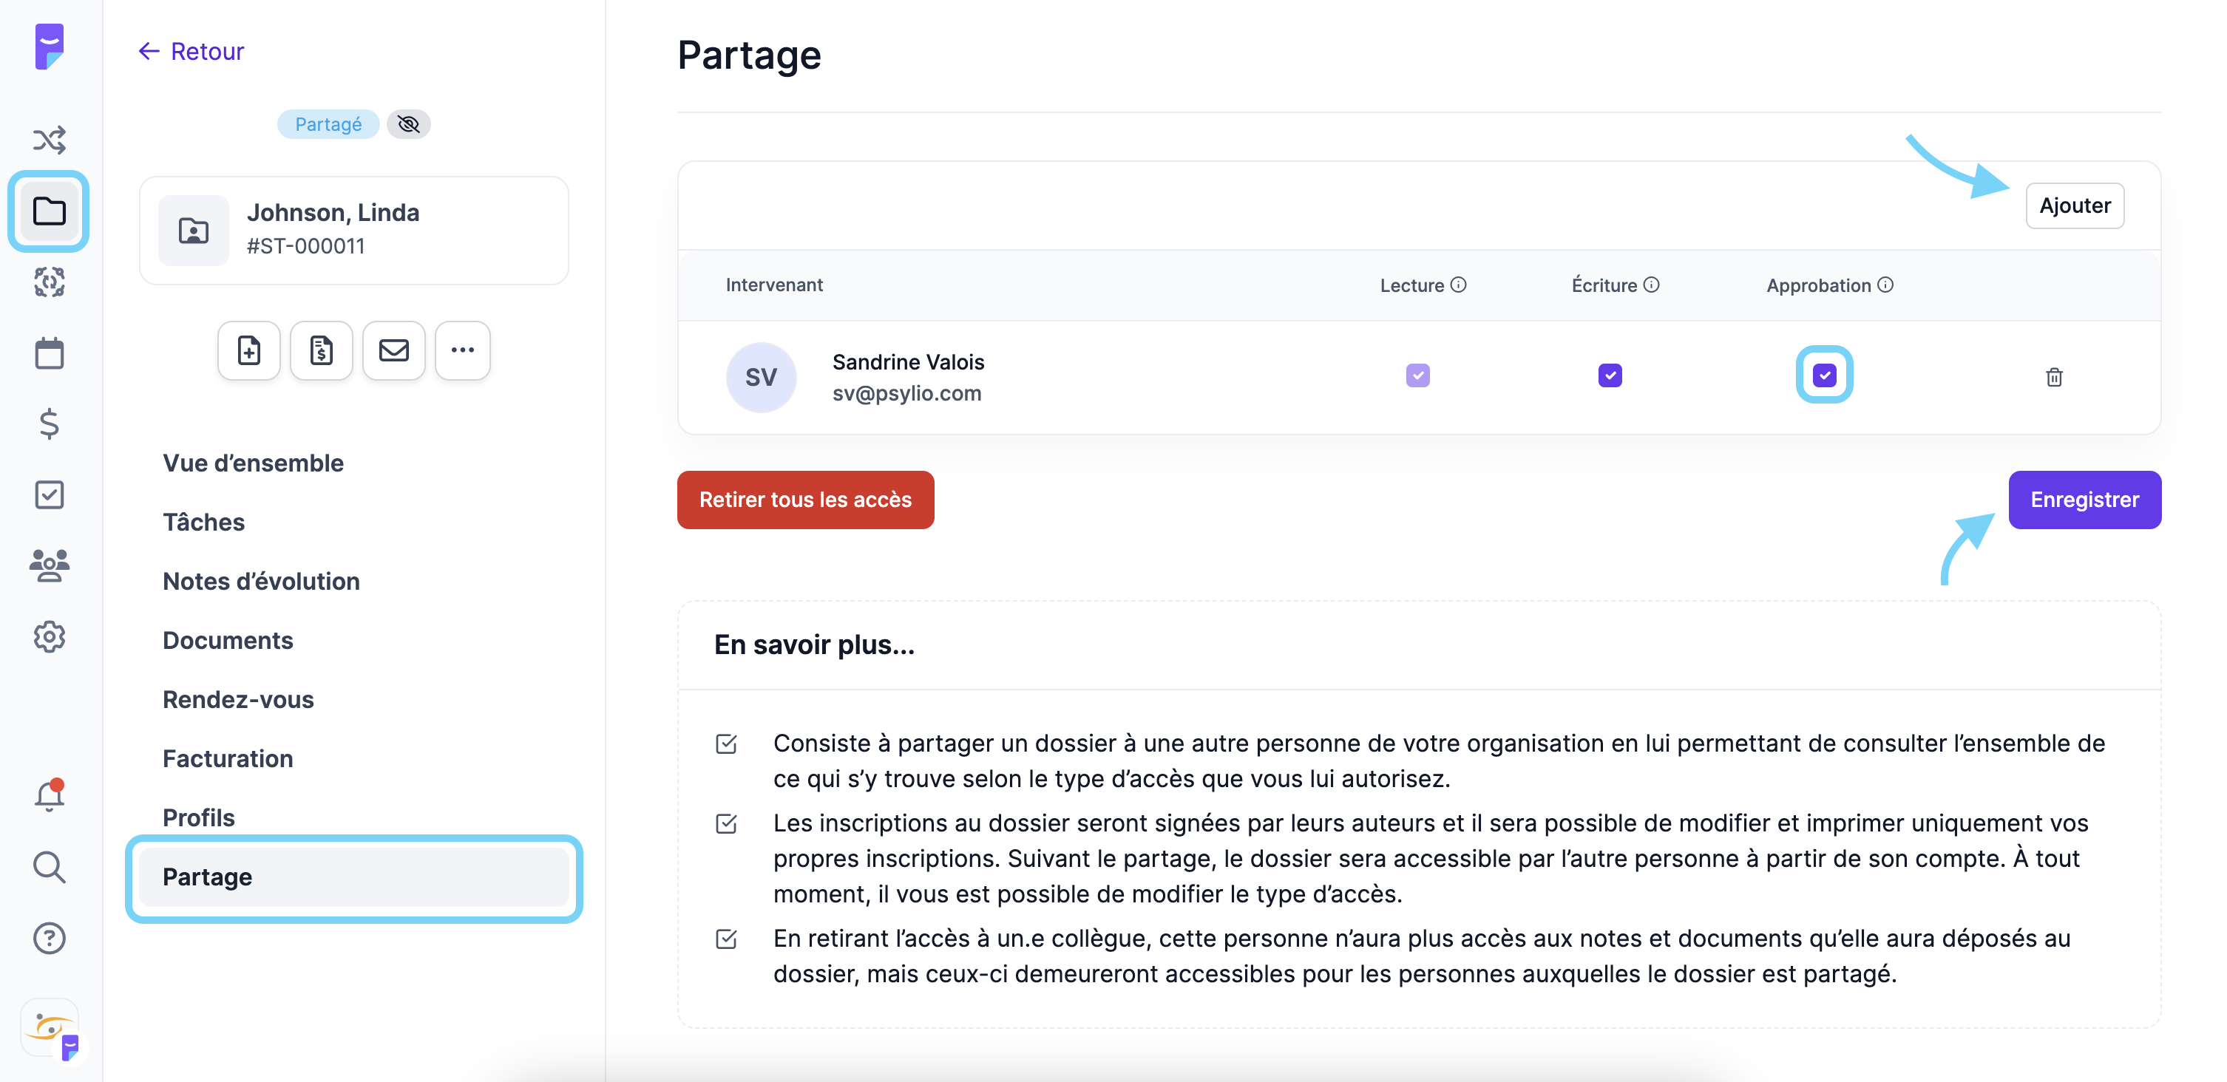
Task: Open the dollar billing sidebar icon
Action: tap(50, 423)
